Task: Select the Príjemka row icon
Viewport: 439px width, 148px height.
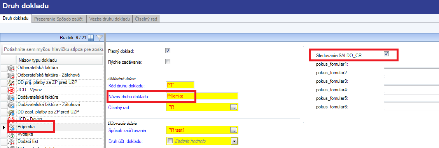Action: click(11, 127)
